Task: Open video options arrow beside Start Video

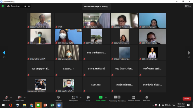Action: point(25,98)
